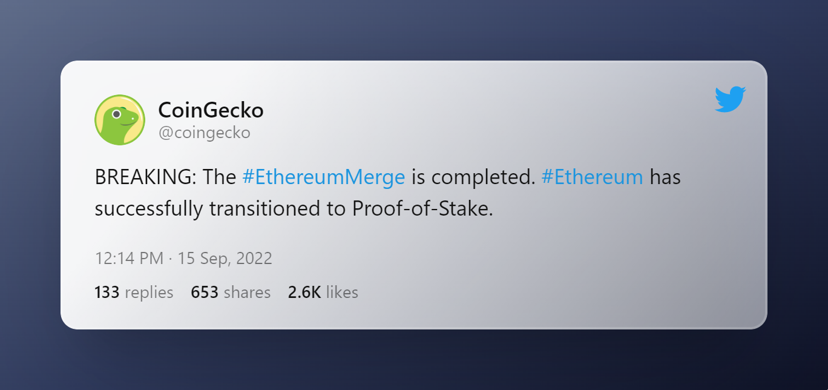
Task: Open the CoinGecko display name
Action: pyautogui.click(x=211, y=110)
